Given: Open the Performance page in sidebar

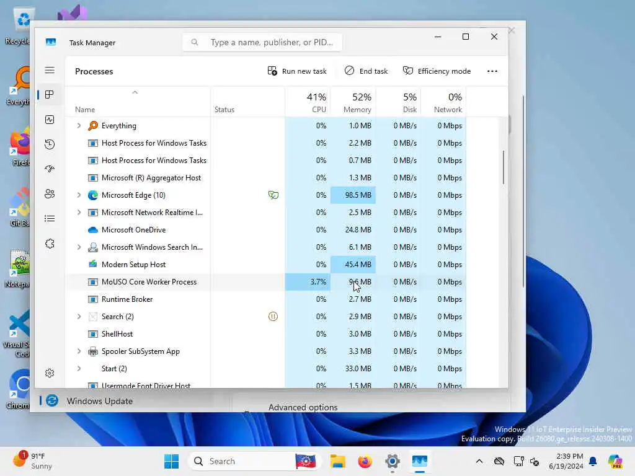Looking at the screenshot, I should (50, 120).
